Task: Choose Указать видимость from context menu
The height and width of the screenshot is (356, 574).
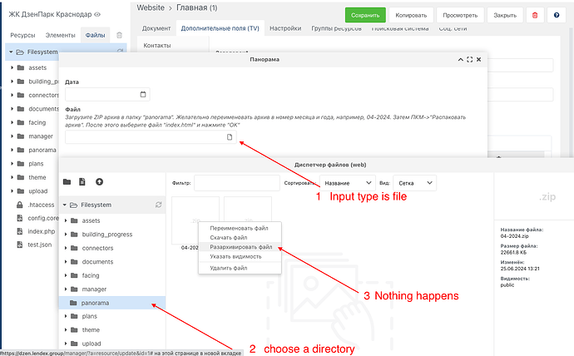Action: tap(240, 256)
